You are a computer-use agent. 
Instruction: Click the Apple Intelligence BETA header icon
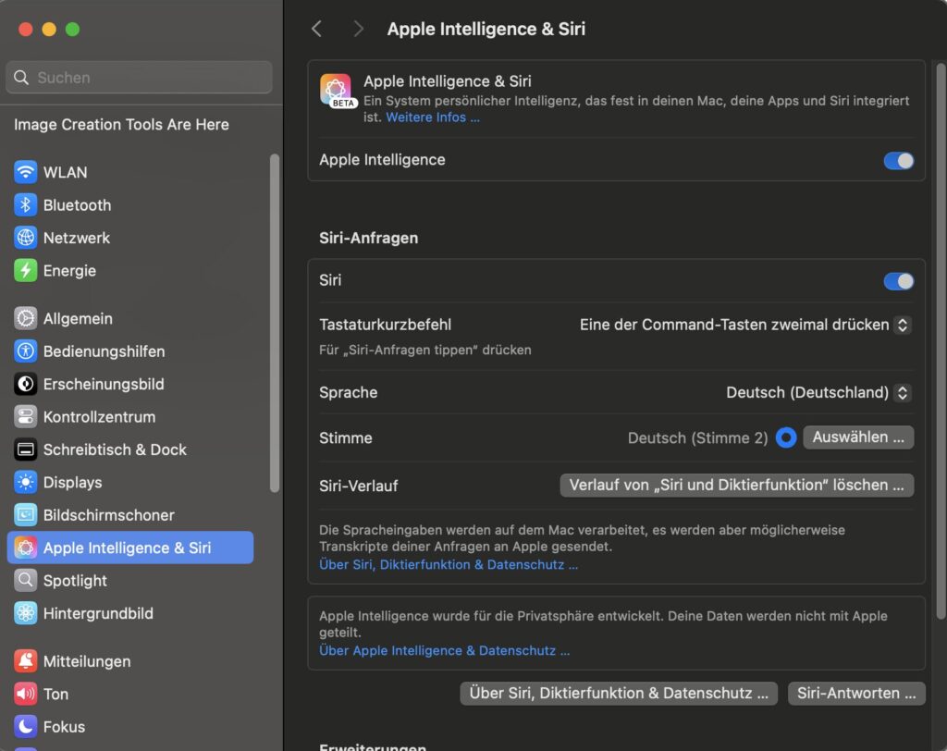[x=337, y=91]
